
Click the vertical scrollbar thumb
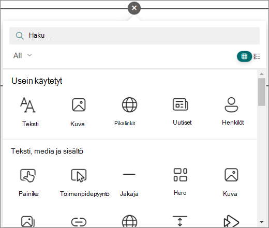(x=262, y=92)
